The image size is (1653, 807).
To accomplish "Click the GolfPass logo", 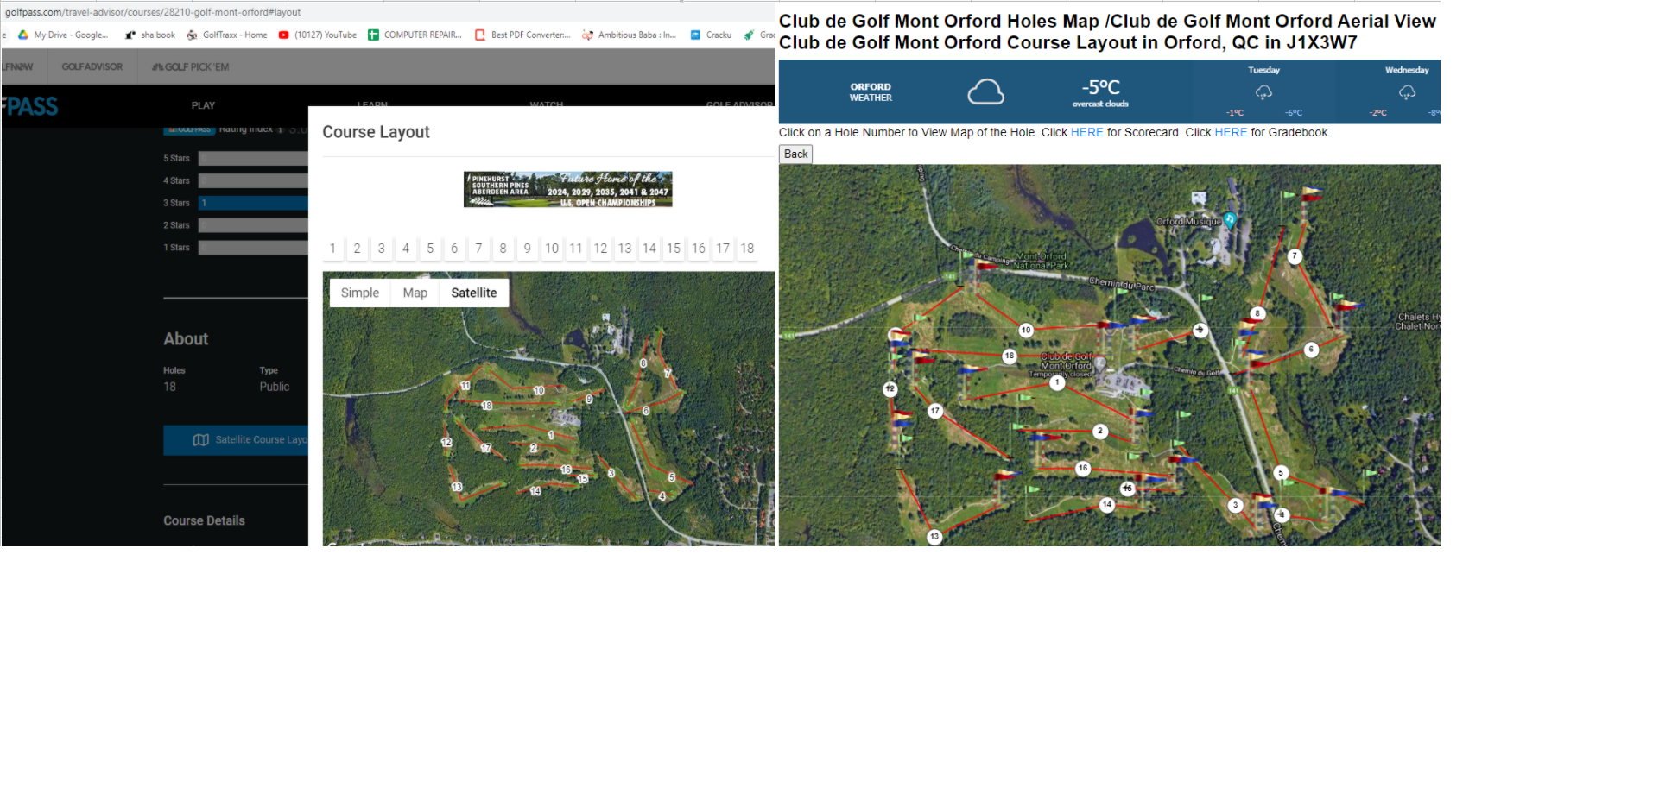I will [x=29, y=106].
